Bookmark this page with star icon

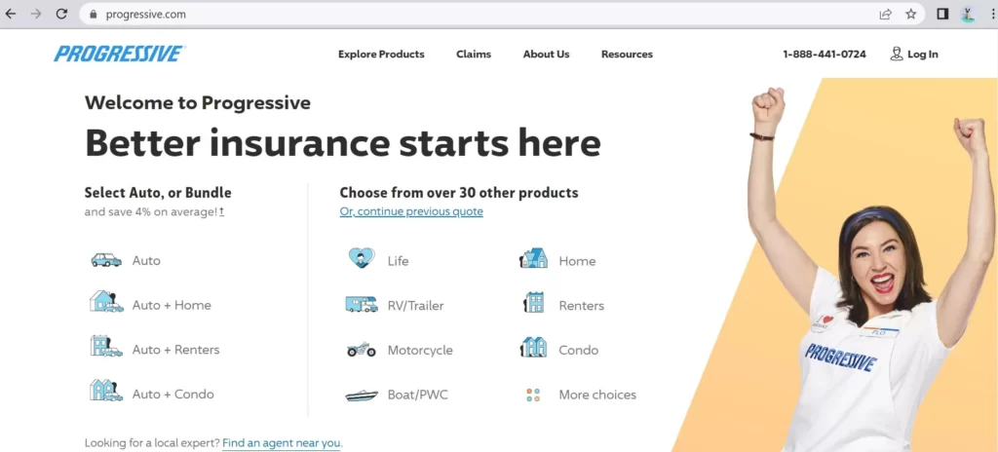point(911,14)
